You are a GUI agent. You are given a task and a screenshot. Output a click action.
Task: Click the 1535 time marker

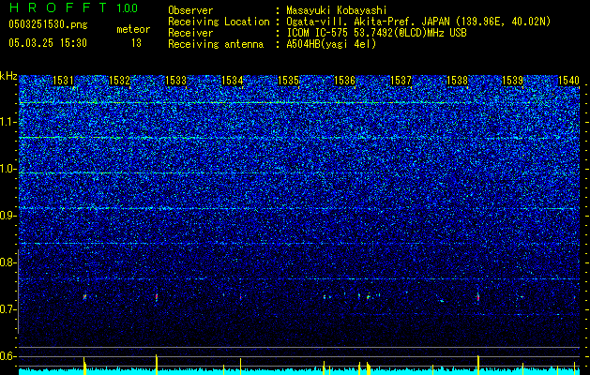click(288, 81)
